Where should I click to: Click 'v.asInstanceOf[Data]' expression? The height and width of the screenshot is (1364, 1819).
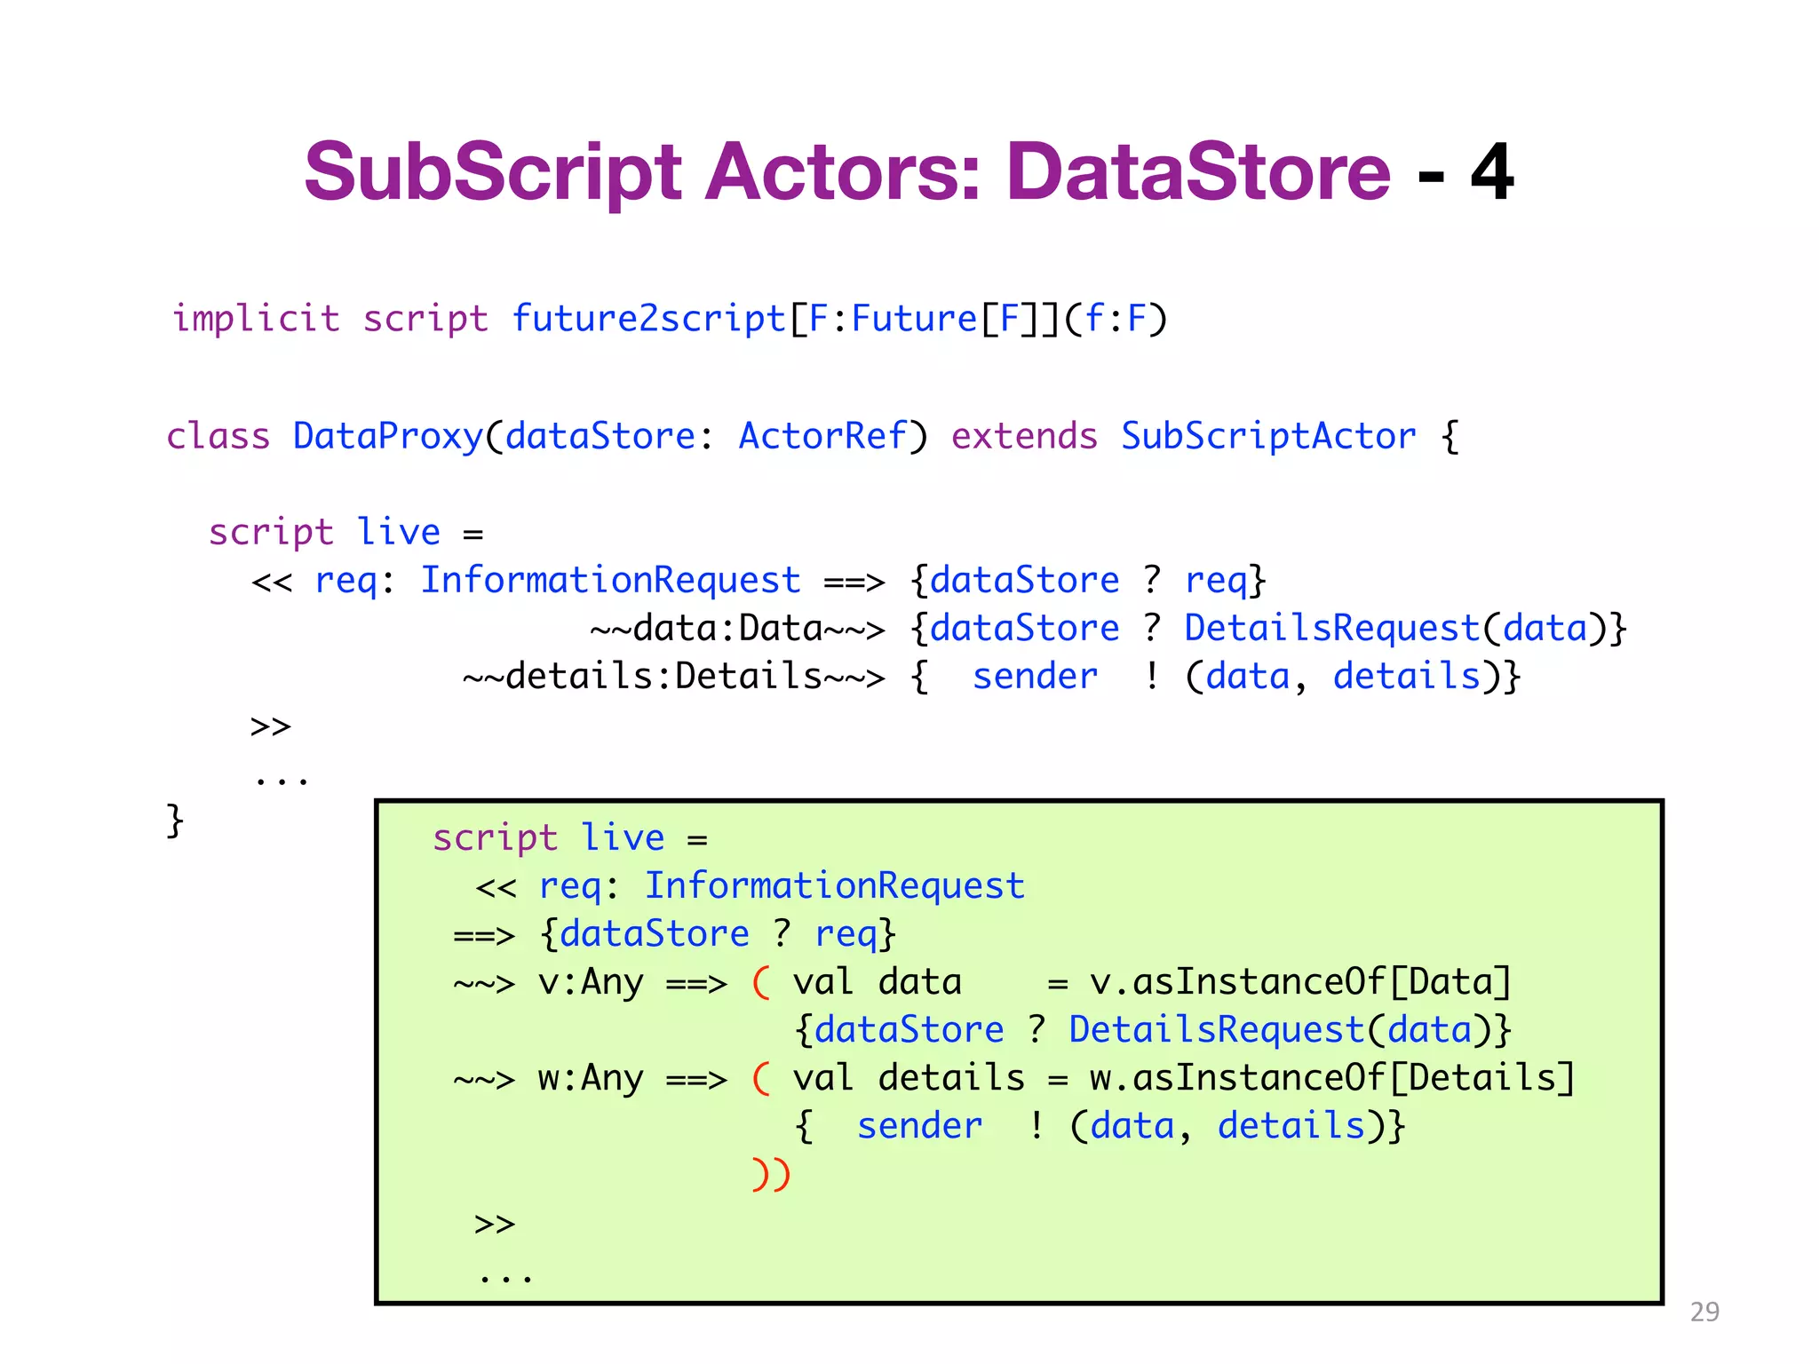pyautogui.click(x=1299, y=983)
